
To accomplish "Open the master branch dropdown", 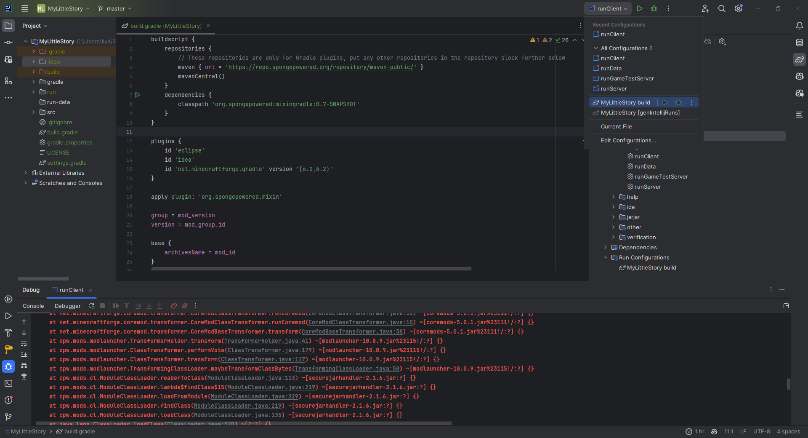I will coord(115,8).
